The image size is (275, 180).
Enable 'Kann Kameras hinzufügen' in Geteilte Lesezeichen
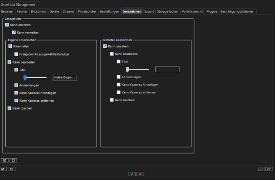[118, 85]
